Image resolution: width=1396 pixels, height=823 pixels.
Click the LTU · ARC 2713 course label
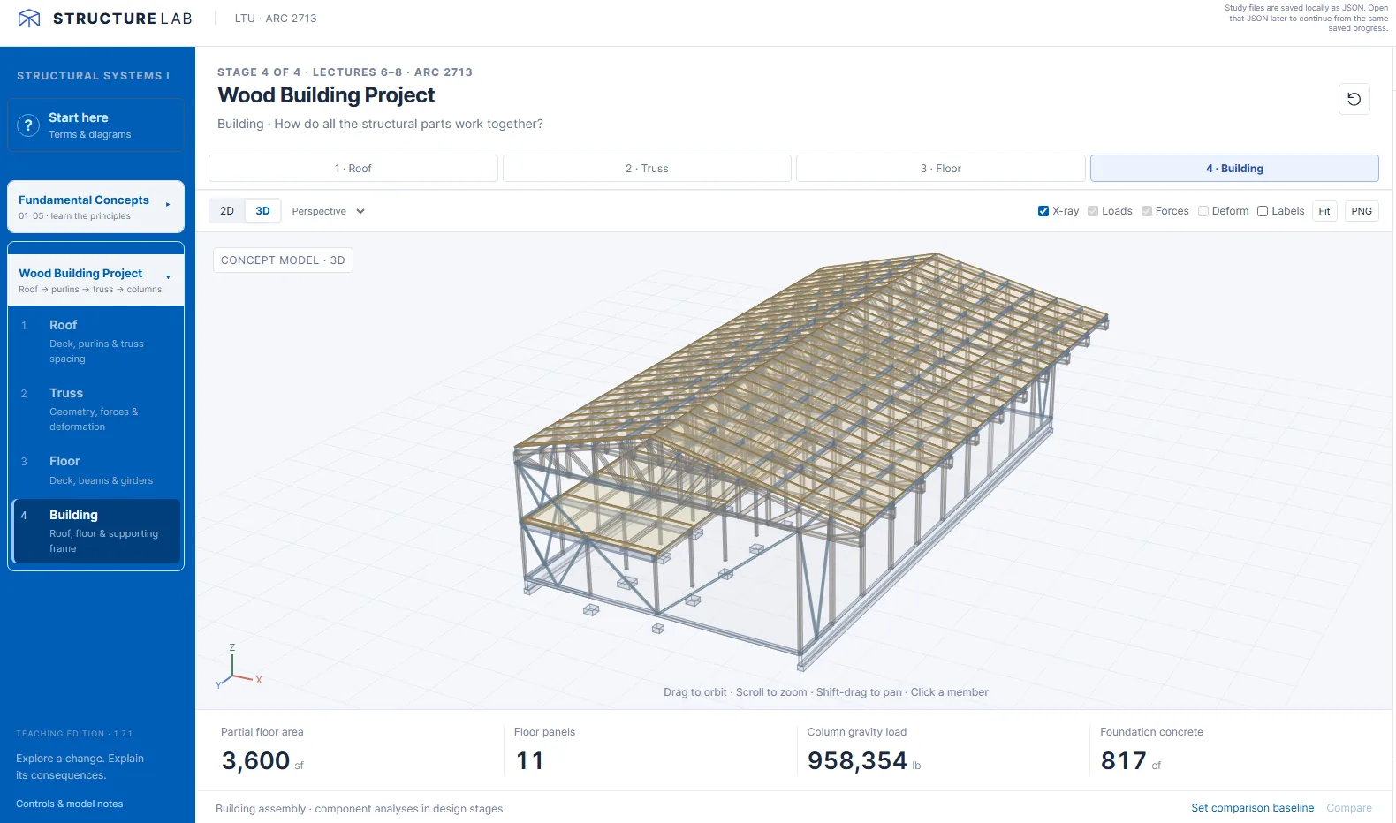coord(276,19)
